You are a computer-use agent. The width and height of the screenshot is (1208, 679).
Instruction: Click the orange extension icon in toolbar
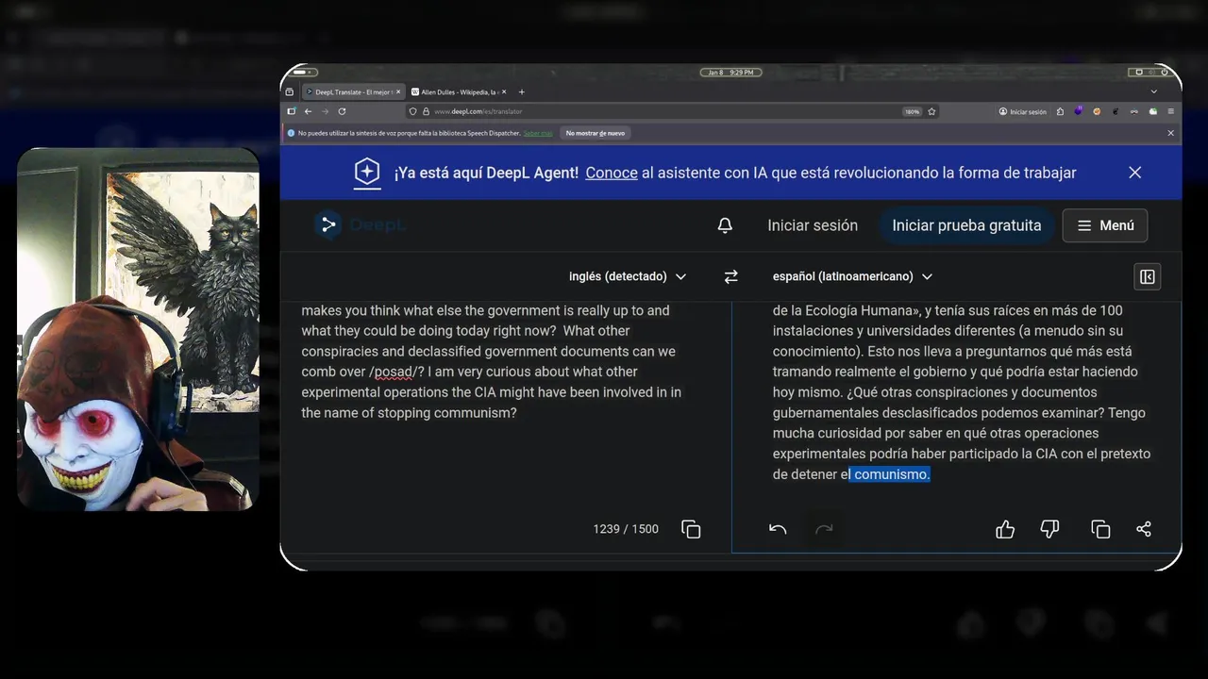pos(1097,111)
